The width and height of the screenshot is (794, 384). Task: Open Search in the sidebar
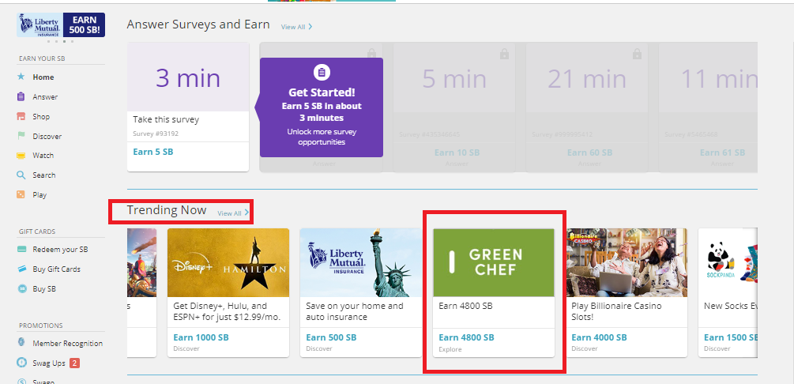click(x=44, y=175)
